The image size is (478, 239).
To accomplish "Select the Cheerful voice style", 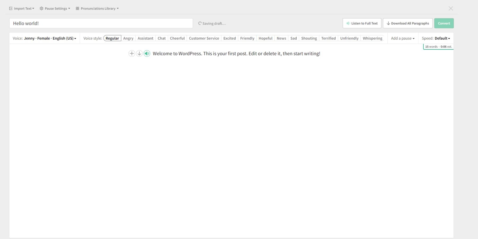I will pyautogui.click(x=177, y=38).
